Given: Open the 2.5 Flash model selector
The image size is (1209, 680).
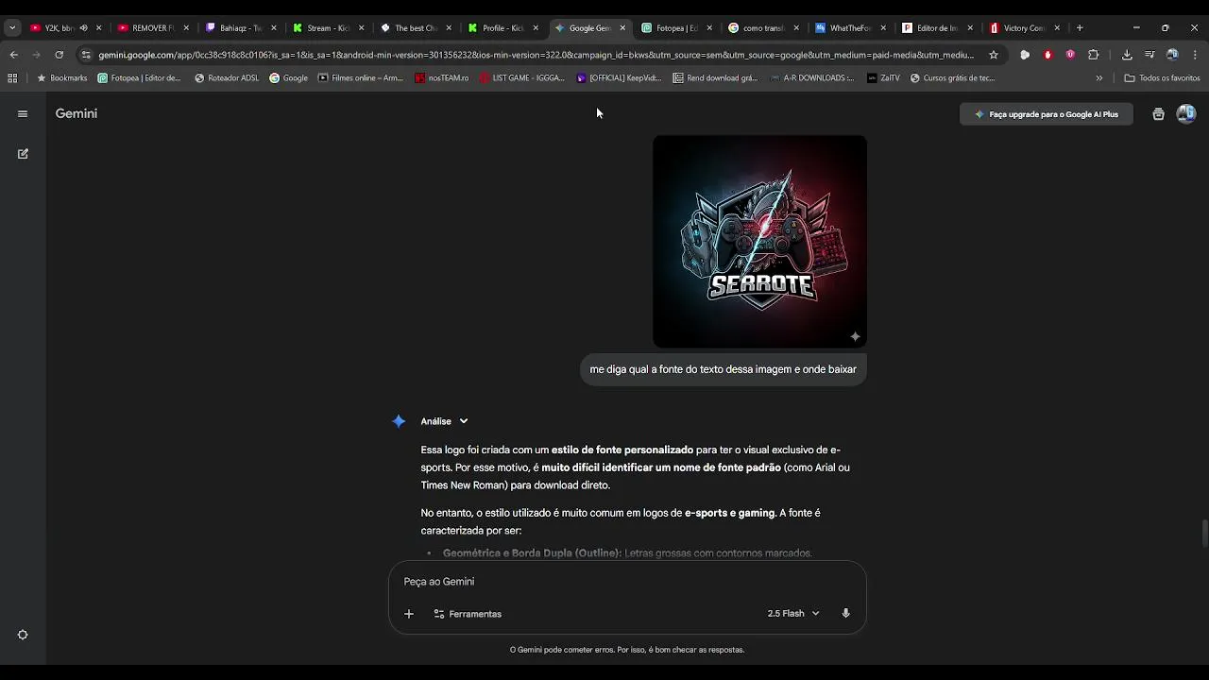Looking at the screenshot, I should (793, 614).
